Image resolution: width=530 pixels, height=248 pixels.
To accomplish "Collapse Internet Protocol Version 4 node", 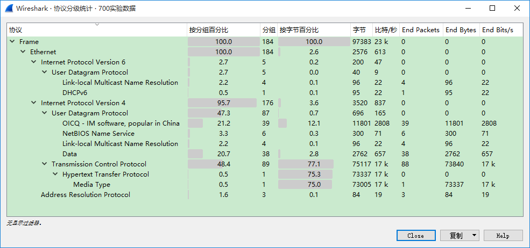I will coord(34,103).
